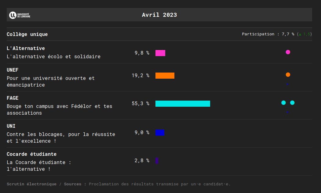Click the "UNEF" list name
Screen dimensions: 321x193
coord(13,70)
